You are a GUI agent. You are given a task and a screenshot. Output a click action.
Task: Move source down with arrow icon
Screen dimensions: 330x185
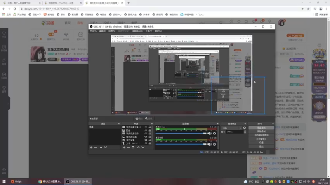[x=143, y=148]
